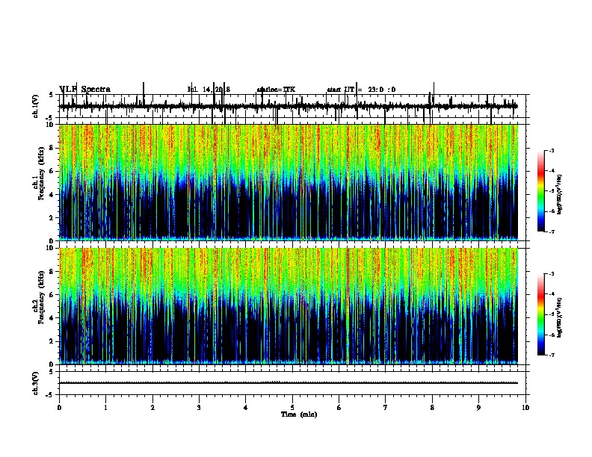
Task: Click time axis tick label "7"
Action: [386, 408]
